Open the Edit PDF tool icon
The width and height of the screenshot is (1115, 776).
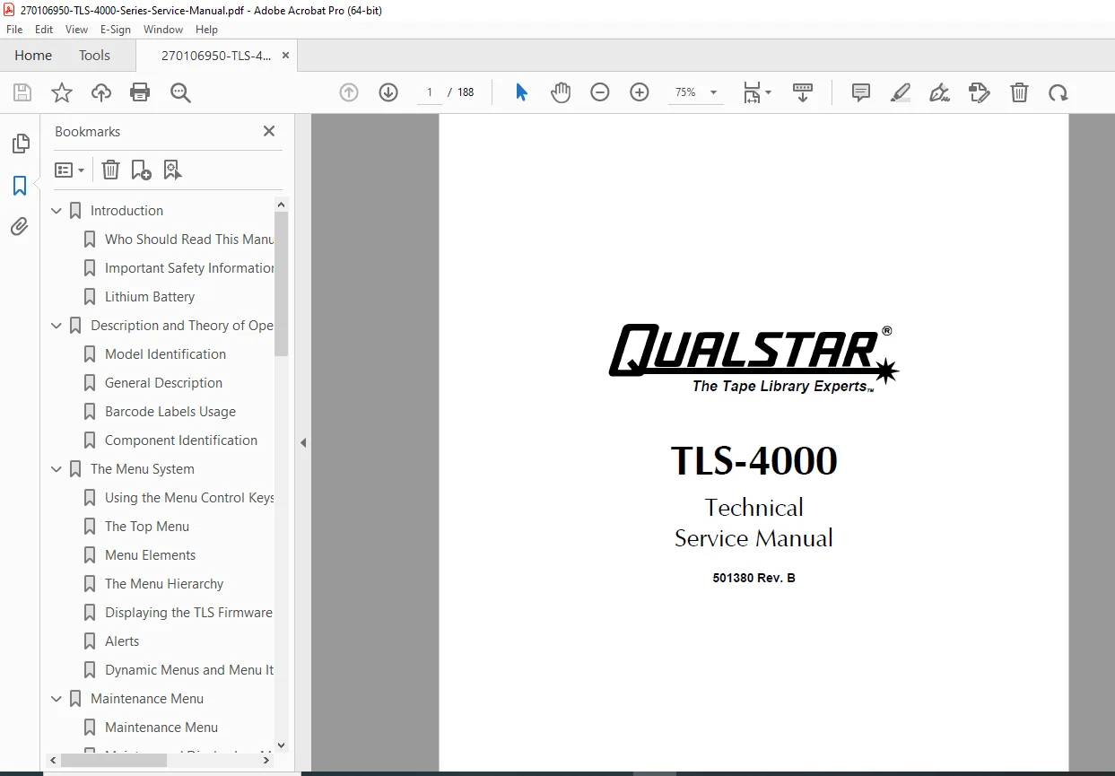(x=980, y=92)
